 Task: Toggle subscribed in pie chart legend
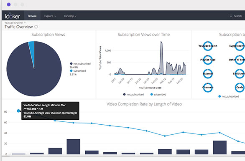(x=78, y=71)
